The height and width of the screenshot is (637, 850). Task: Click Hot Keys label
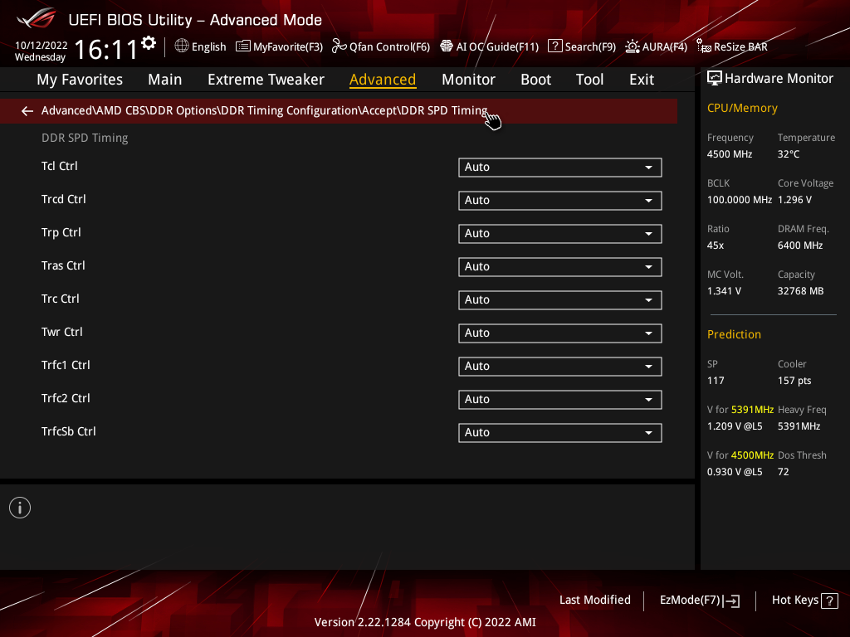(x=794, y=601)
